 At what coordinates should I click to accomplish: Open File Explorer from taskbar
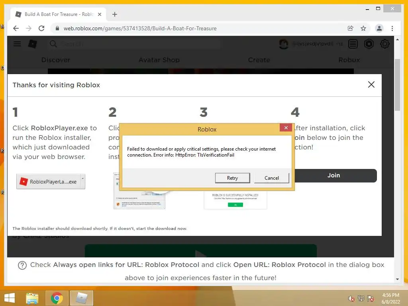point(32,298)
